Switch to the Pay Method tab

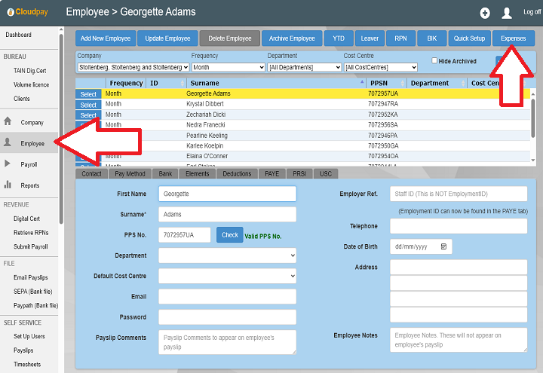(x=130, y=173)
